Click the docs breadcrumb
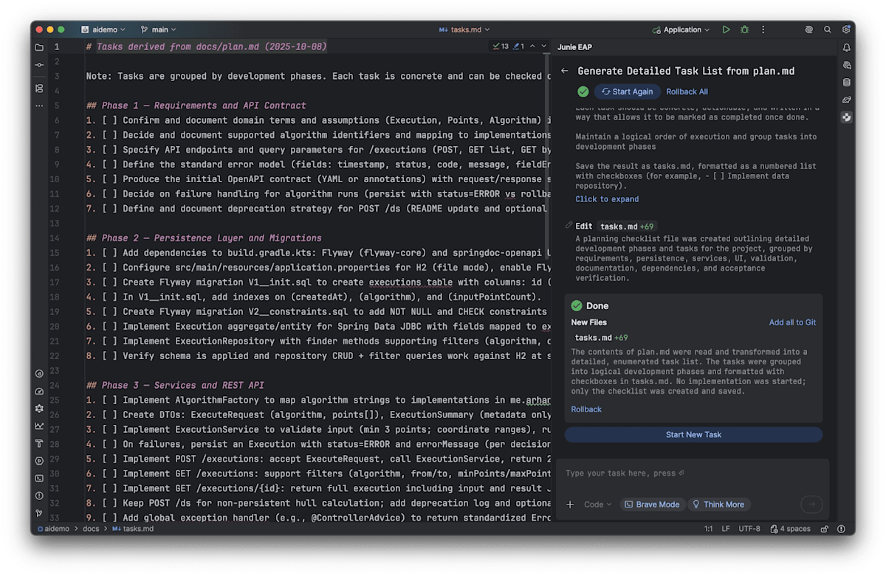 (91, 529)
